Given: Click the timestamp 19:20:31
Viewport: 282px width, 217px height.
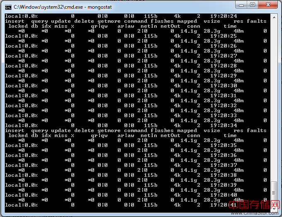Looking at the screenshot, I should point(224,96).
